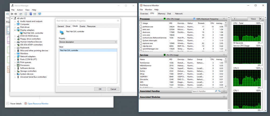Expand the Storage controllers node

pyautogui.click(x=15, y=71)
